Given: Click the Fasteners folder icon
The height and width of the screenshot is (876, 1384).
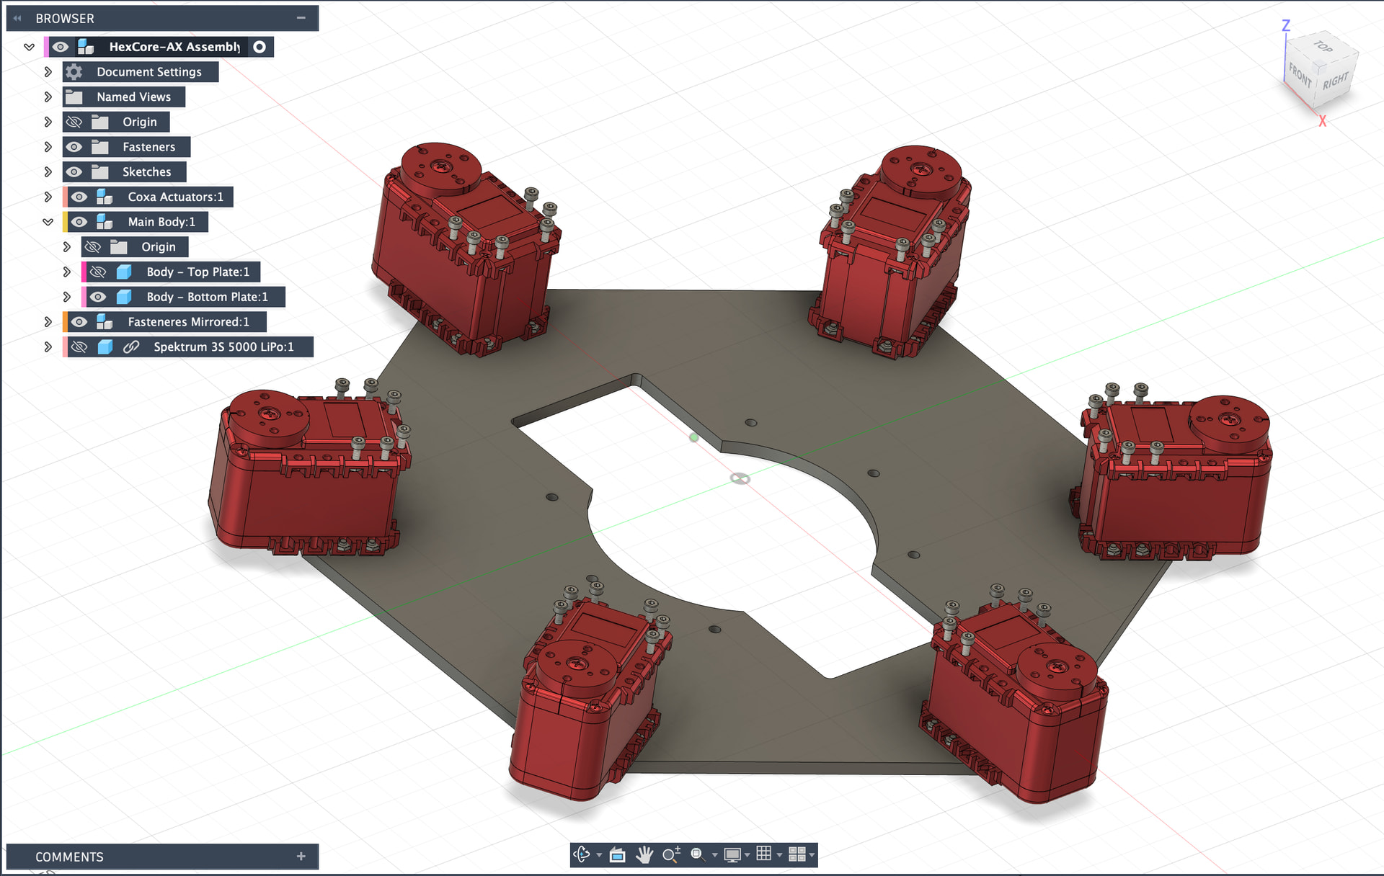Looking at the screenshot, I should (x=100, y=147).
